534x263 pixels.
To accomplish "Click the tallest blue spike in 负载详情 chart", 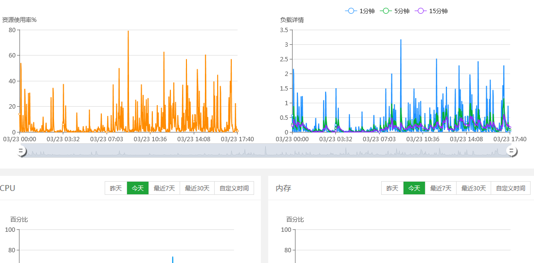I will pyautogui.click(x=401, y=40).
